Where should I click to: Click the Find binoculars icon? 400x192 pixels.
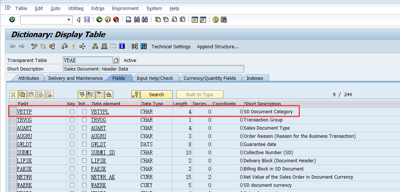point(136,20)
